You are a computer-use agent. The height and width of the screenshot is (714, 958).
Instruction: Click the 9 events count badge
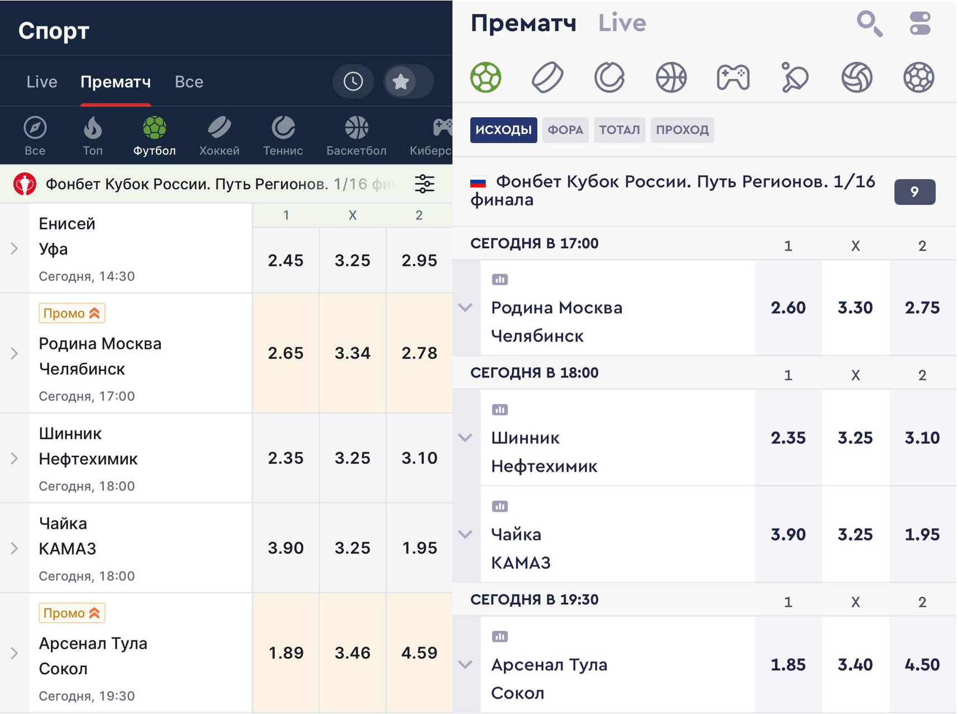[x=914, y=192]
